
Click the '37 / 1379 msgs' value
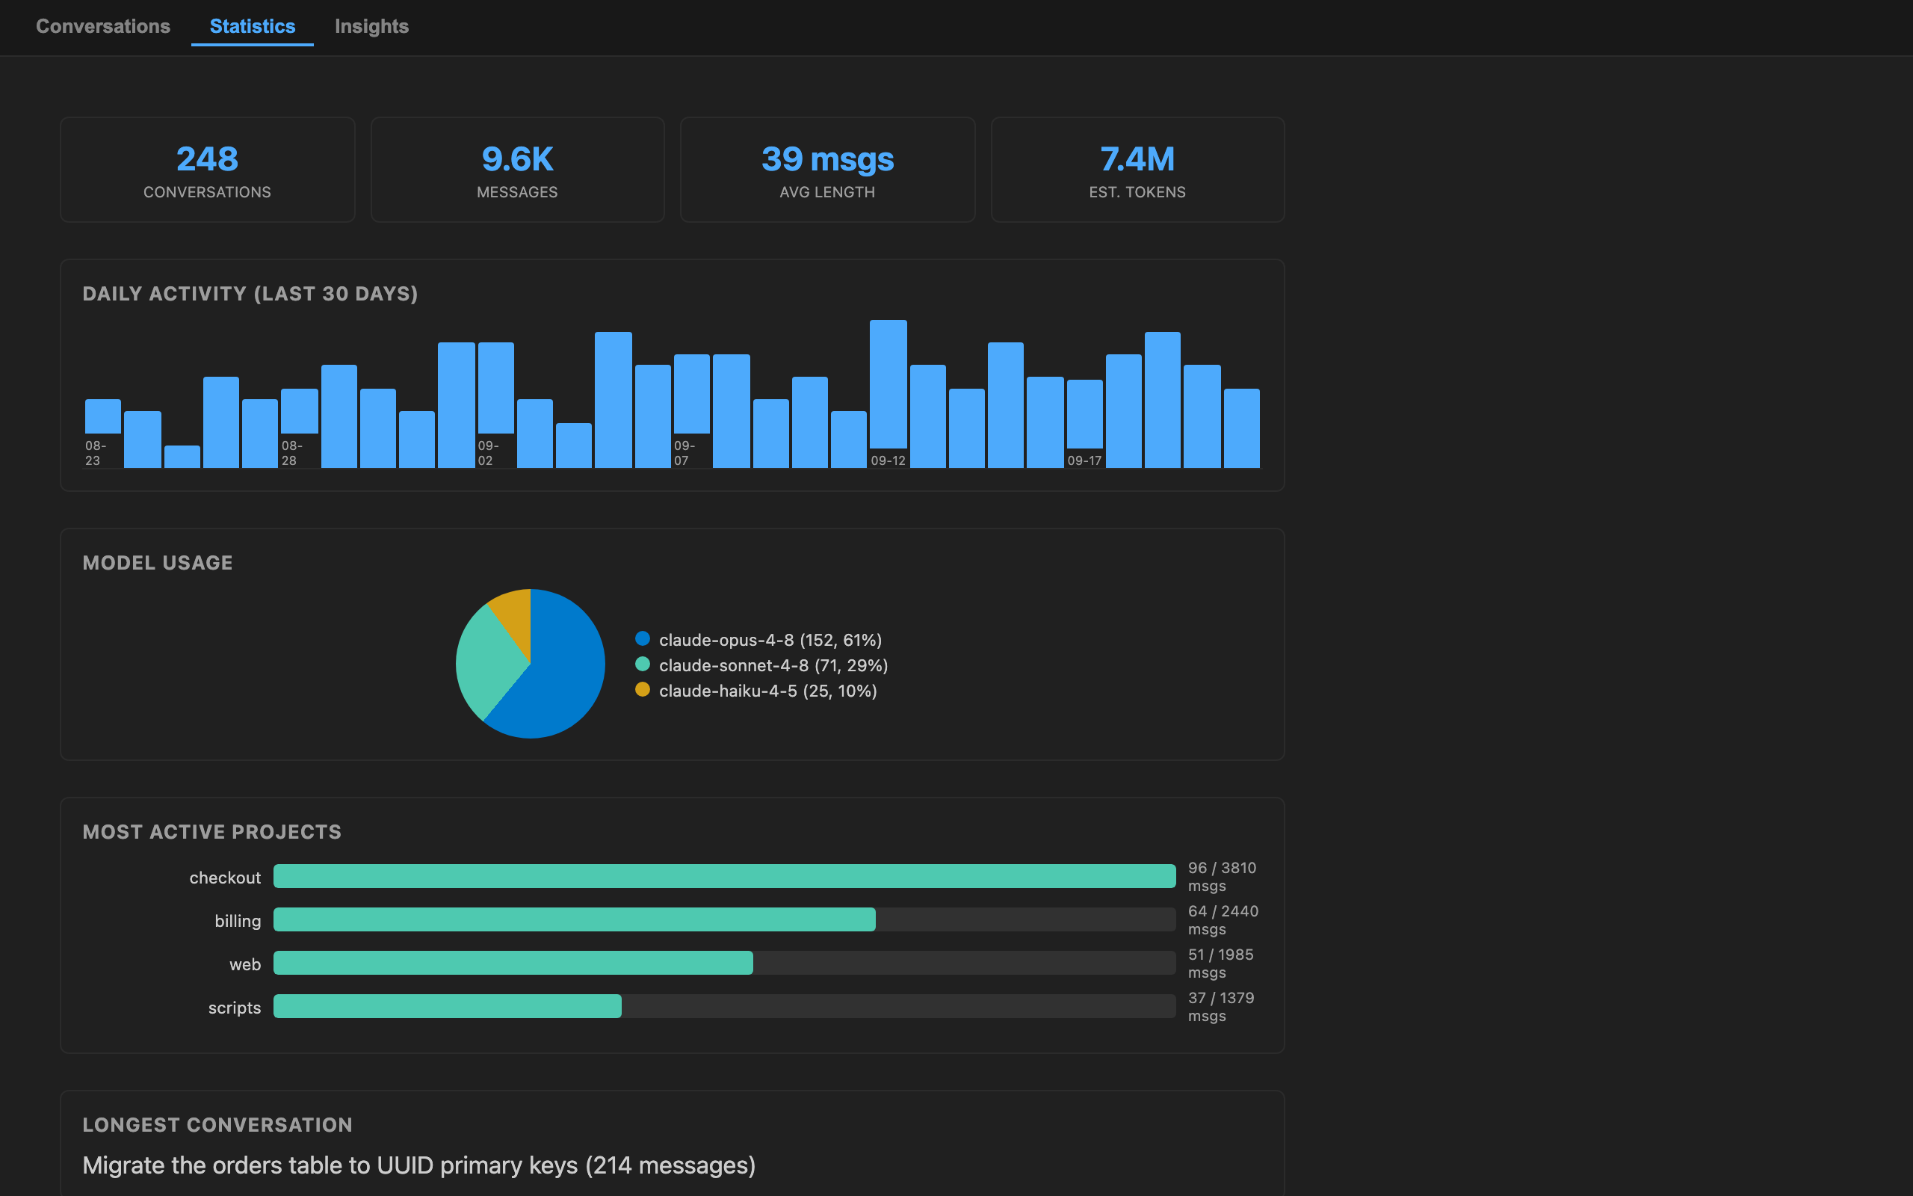coord(1221,1006)
